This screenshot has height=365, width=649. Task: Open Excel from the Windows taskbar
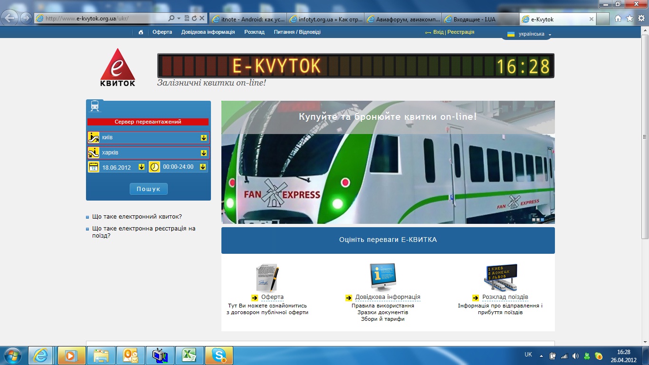[x=190, y=355]
